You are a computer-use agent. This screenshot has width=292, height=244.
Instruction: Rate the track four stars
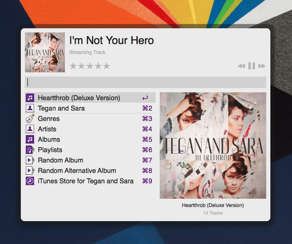(x=98, y=66)
